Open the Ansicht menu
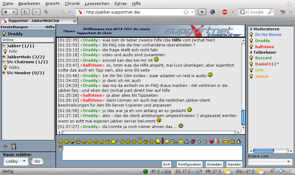This screenshot has height=175, width=295. point(52,4)
